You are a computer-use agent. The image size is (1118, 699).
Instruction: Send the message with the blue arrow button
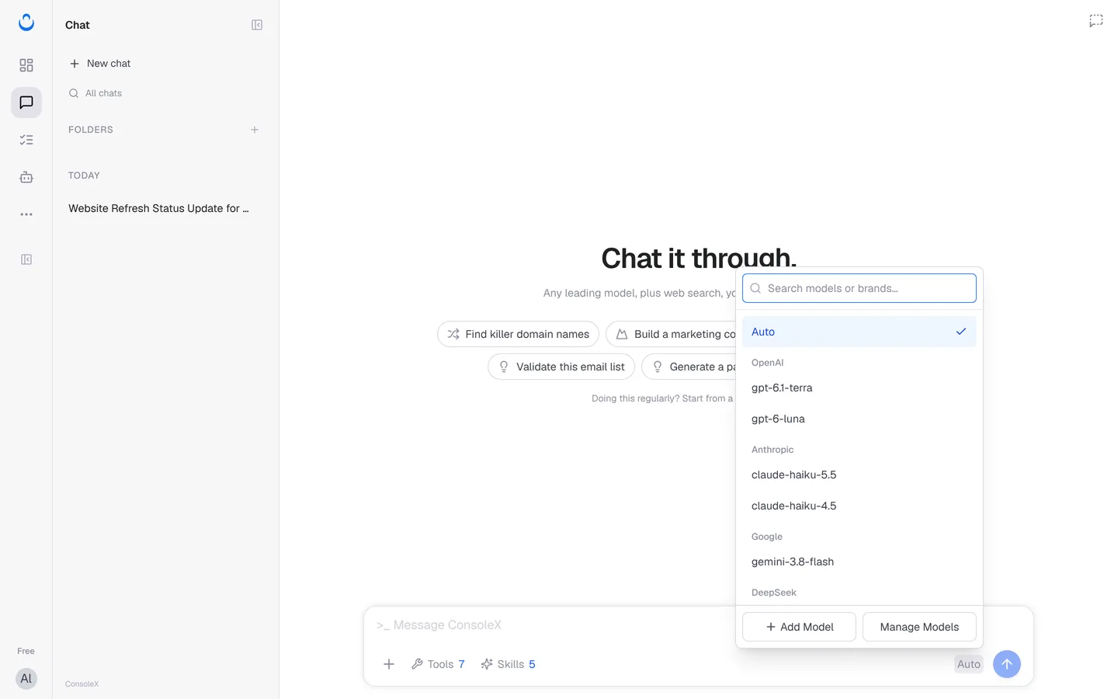point(1007,664)
